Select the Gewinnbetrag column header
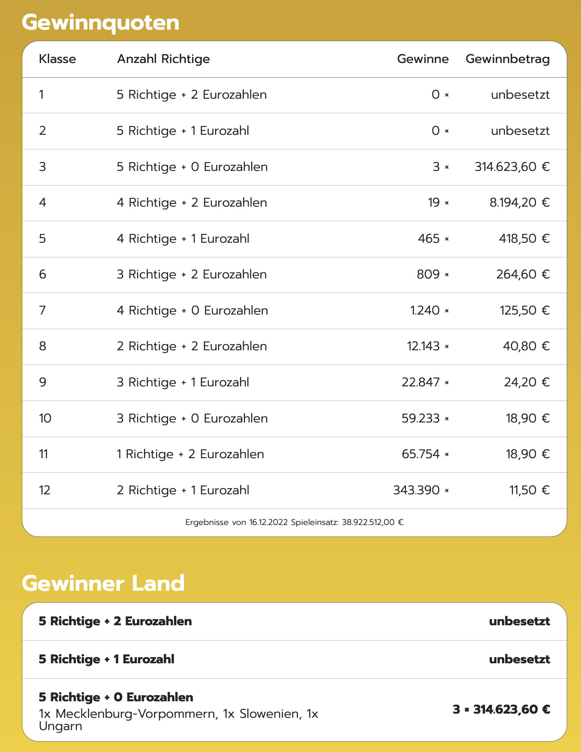Image resolution: width=581 pixels, height=752 pixels. [x=508, y=59]
